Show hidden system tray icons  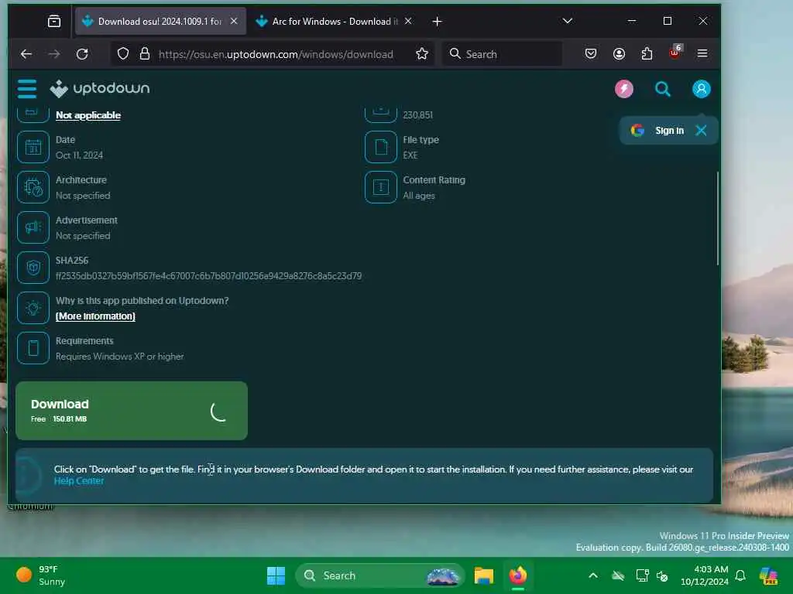pyautogui.click(x=593, y=575)
